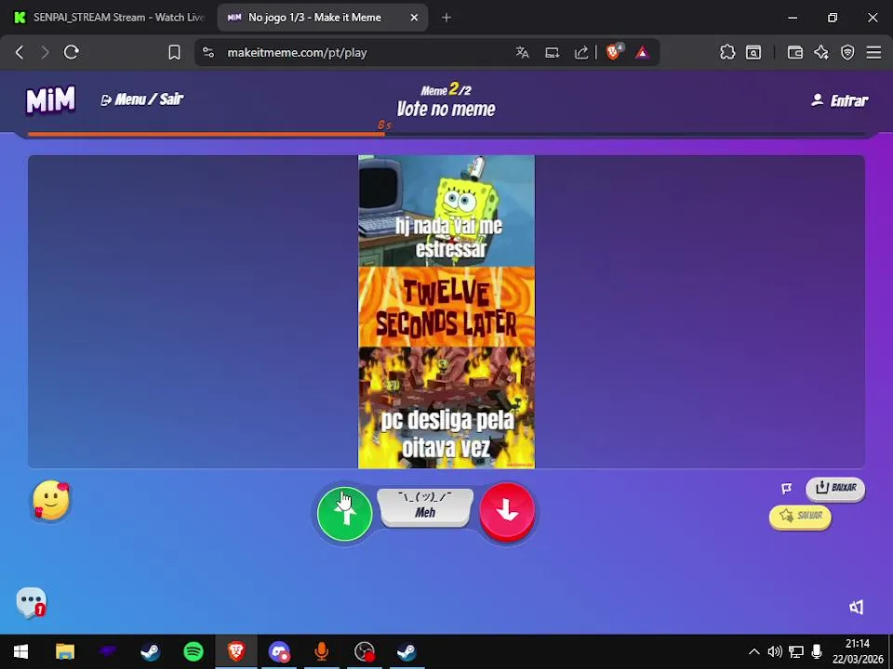This screenshot has width=893, height=669.
Task: Open site settings icon in address bar
Action: (x=209, y=52)
